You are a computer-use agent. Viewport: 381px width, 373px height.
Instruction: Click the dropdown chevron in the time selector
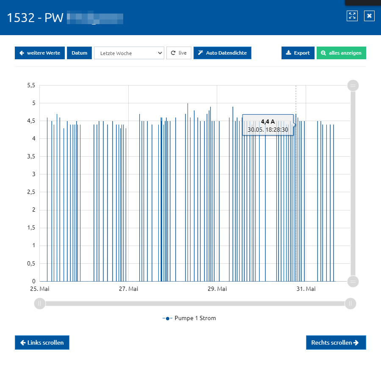click(160, 53)
